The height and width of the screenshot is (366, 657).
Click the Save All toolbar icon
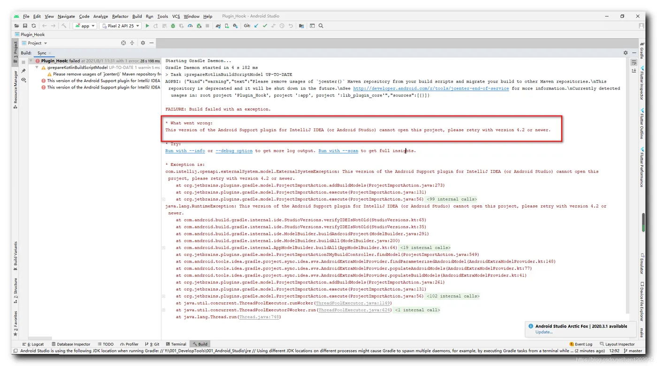tap(25, 26)
